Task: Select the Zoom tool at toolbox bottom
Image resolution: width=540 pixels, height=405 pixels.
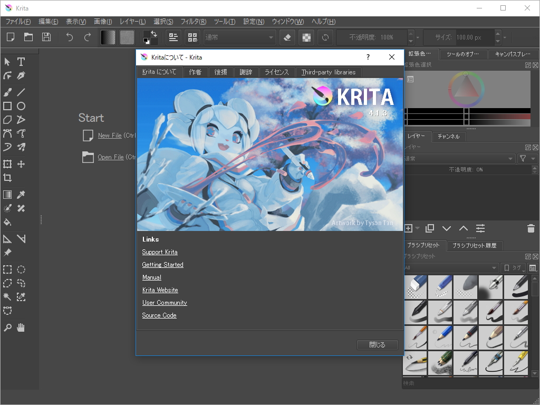Action: click(x=7, y=327)
